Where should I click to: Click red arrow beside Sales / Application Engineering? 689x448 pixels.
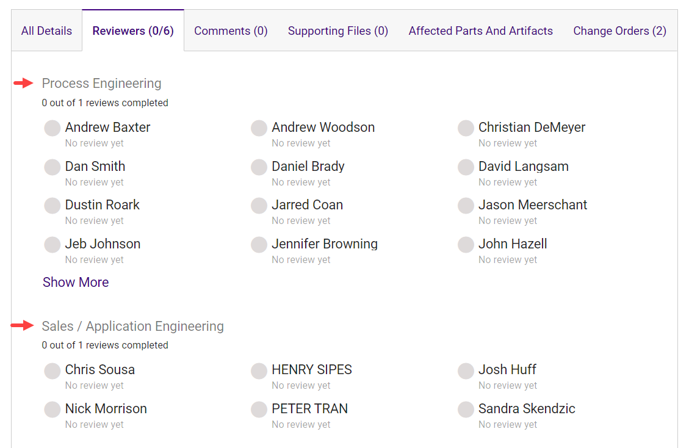pos(23,326)
